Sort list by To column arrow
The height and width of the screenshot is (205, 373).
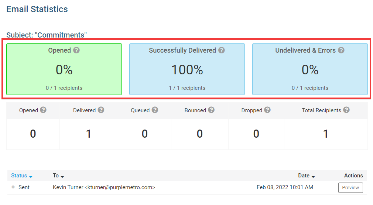tap(62, 177)
